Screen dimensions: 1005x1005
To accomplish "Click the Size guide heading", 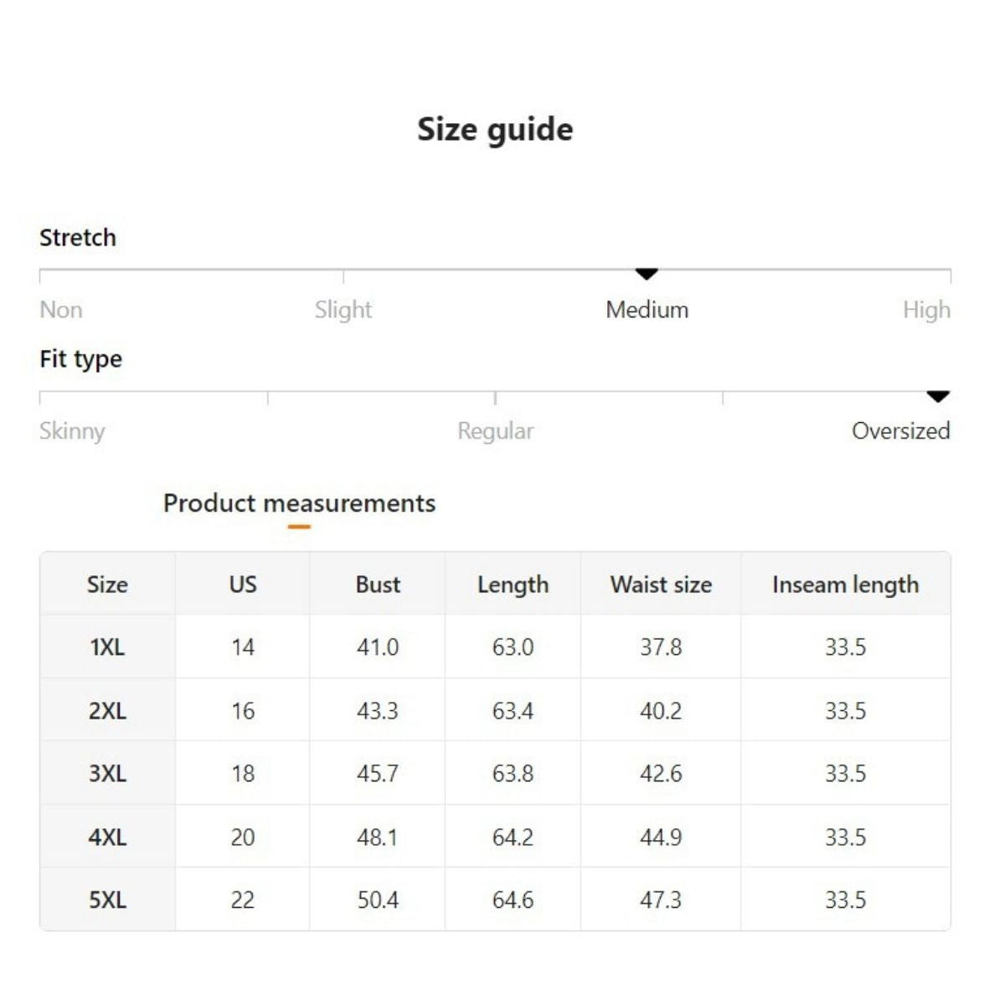I will (x=495, y=130).
